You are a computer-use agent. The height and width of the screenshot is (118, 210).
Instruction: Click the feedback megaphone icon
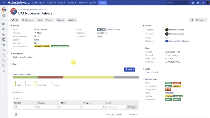tap(193, 3)
